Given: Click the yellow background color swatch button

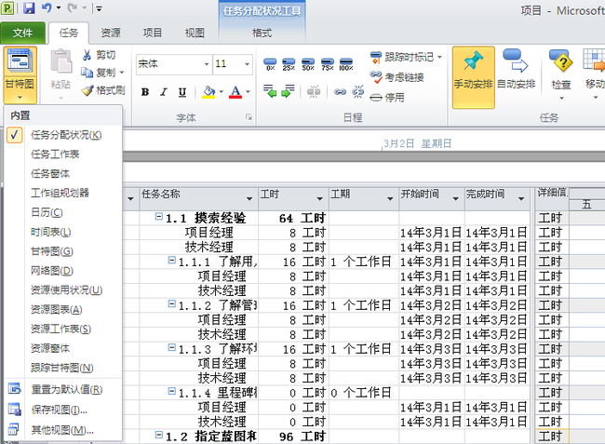Looking at the screenshot, I should click(208, 92).
